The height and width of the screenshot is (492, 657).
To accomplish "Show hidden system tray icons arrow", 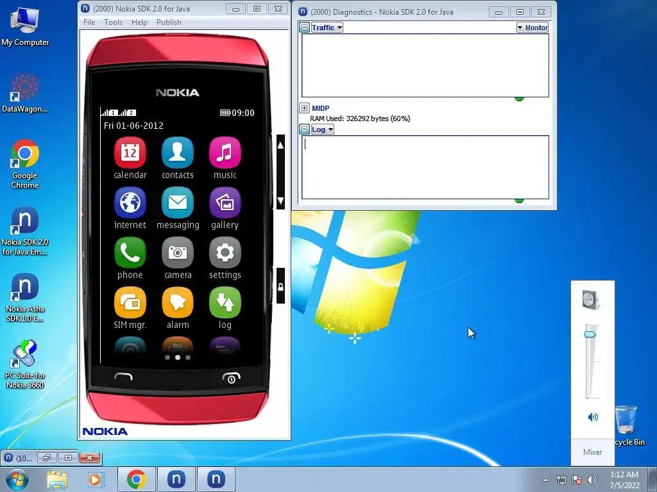I will pyautogui.click(x=545, y=480).
